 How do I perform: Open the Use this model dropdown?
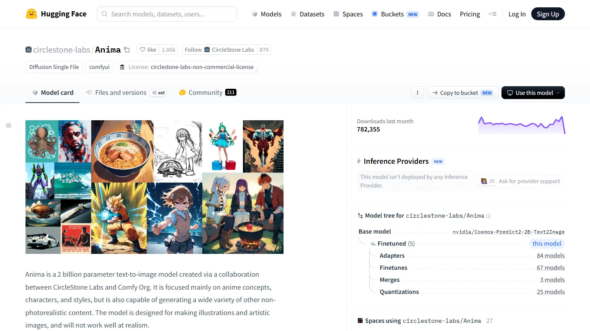[533, 93]
